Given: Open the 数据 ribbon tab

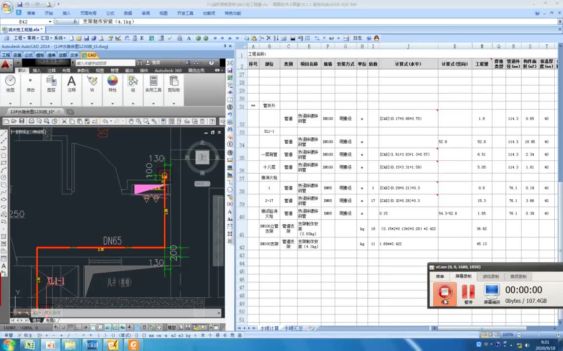Looking at the screenshot, I should [x=128, y=13].
